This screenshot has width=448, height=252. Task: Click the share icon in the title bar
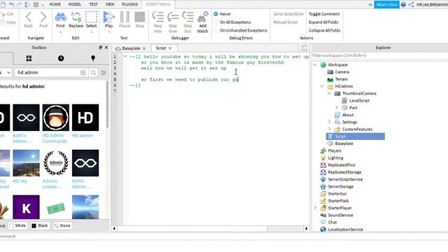(x=411, y=5)
